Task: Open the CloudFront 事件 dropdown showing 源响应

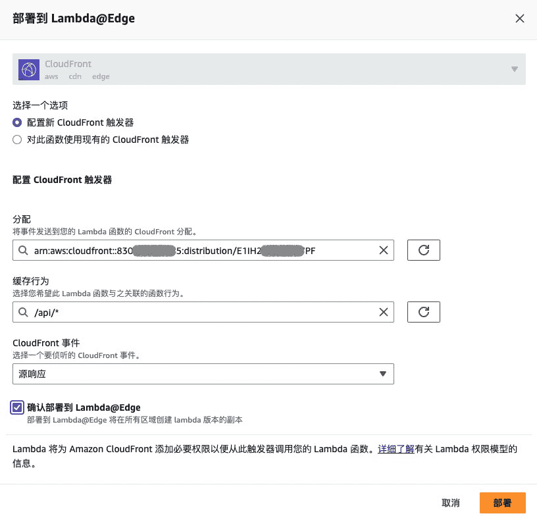Action: (x=203, y=374)
